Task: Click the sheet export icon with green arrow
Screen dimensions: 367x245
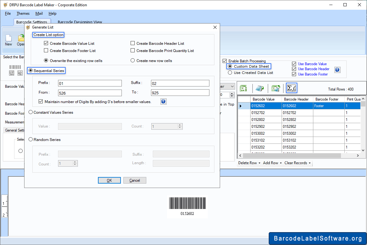Action: tap(260, 89)
